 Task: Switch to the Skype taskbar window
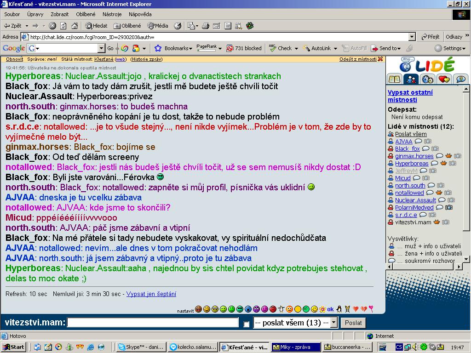[x=141, y=347]
